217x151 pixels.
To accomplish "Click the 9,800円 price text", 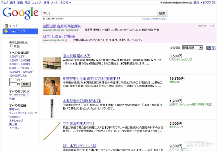I will (x=176, y=146).
